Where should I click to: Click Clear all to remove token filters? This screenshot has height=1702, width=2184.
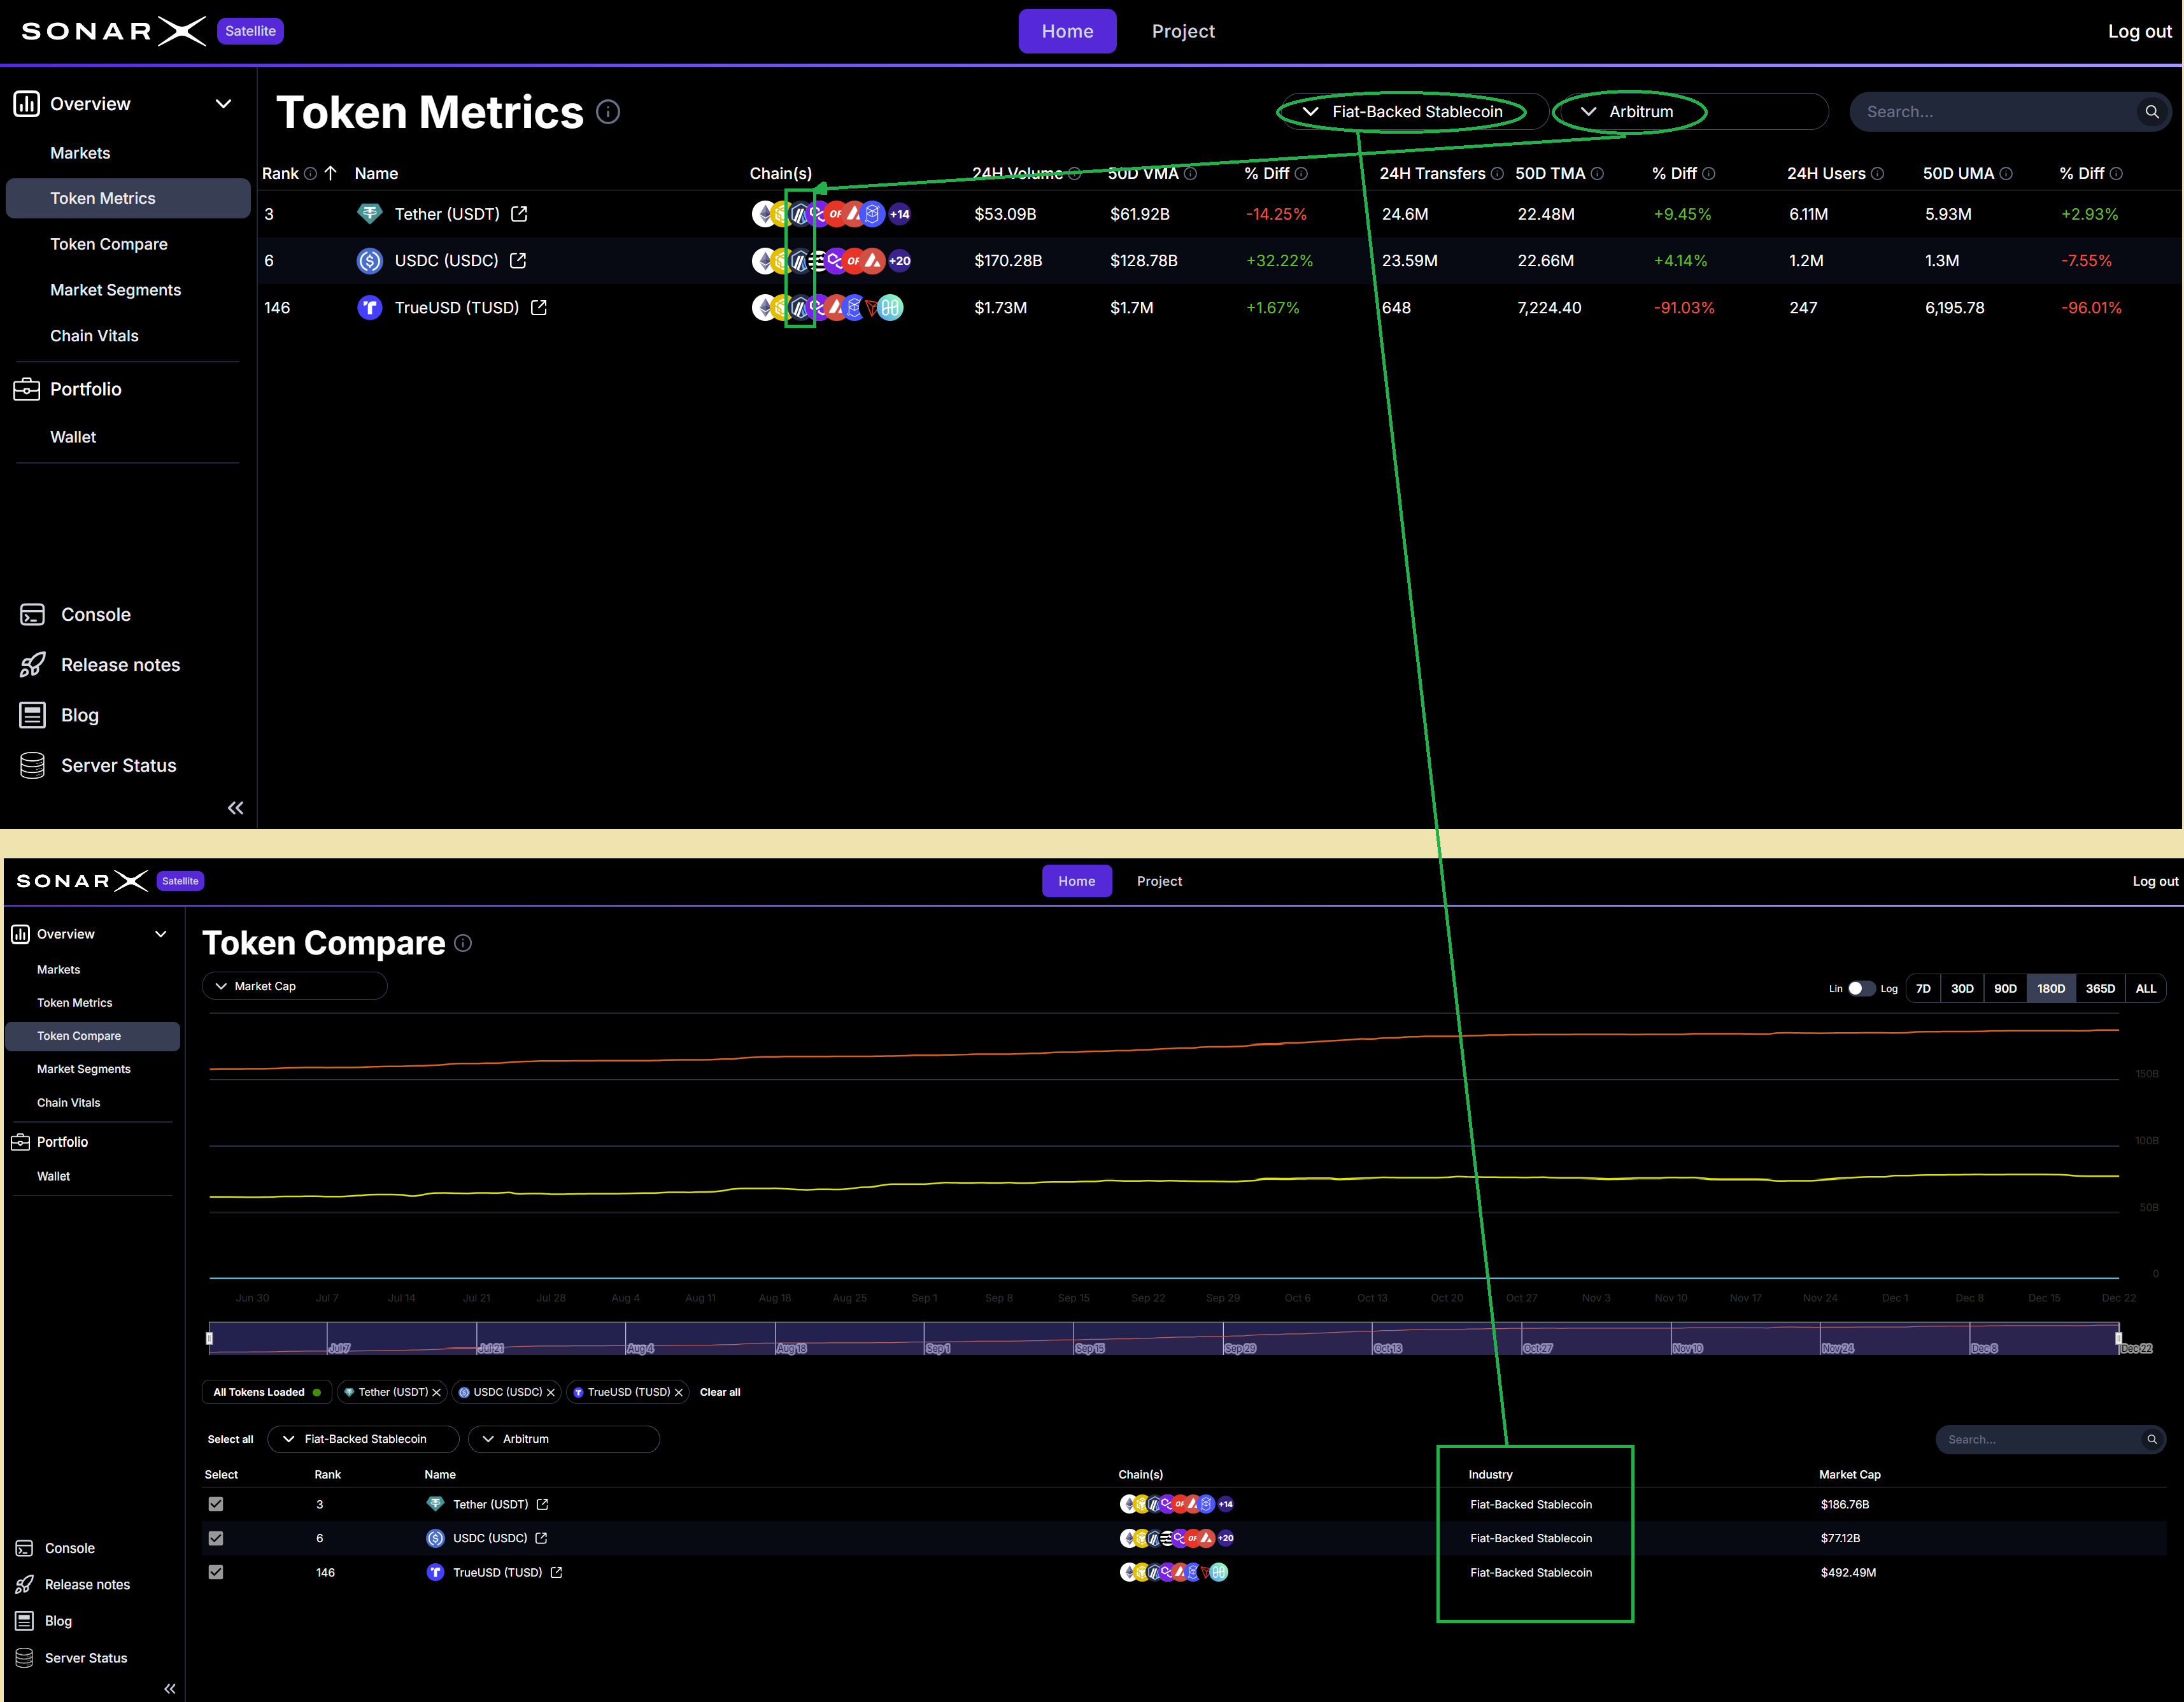[720, 1392]
